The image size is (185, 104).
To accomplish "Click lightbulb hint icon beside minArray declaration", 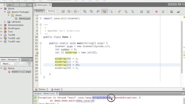I will point(37,53).
